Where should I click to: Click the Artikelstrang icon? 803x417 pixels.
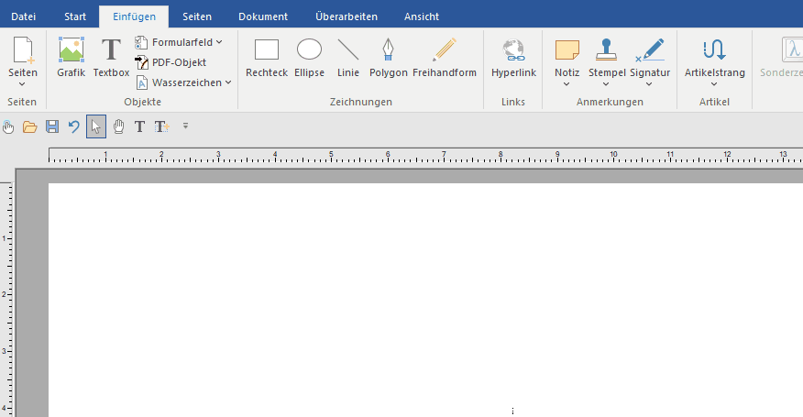pyautogui.click(x=714, y=50)
